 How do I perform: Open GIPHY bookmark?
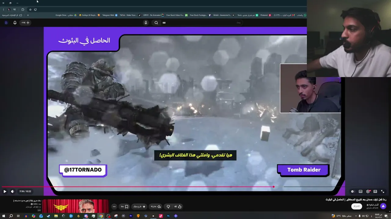click(x=153, y=15)
